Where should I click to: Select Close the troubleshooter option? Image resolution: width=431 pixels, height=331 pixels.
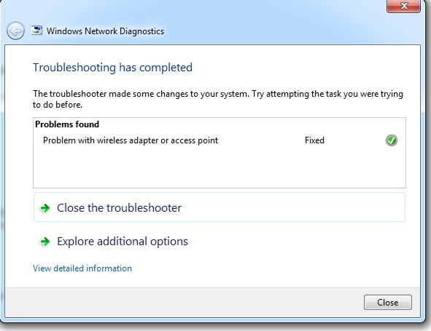219,207
